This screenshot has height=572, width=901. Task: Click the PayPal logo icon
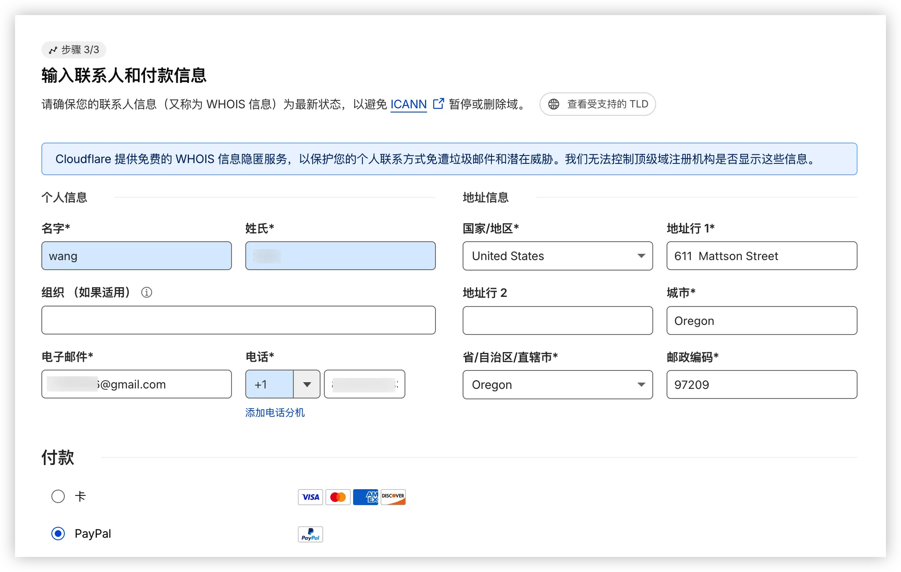[310, 534]
